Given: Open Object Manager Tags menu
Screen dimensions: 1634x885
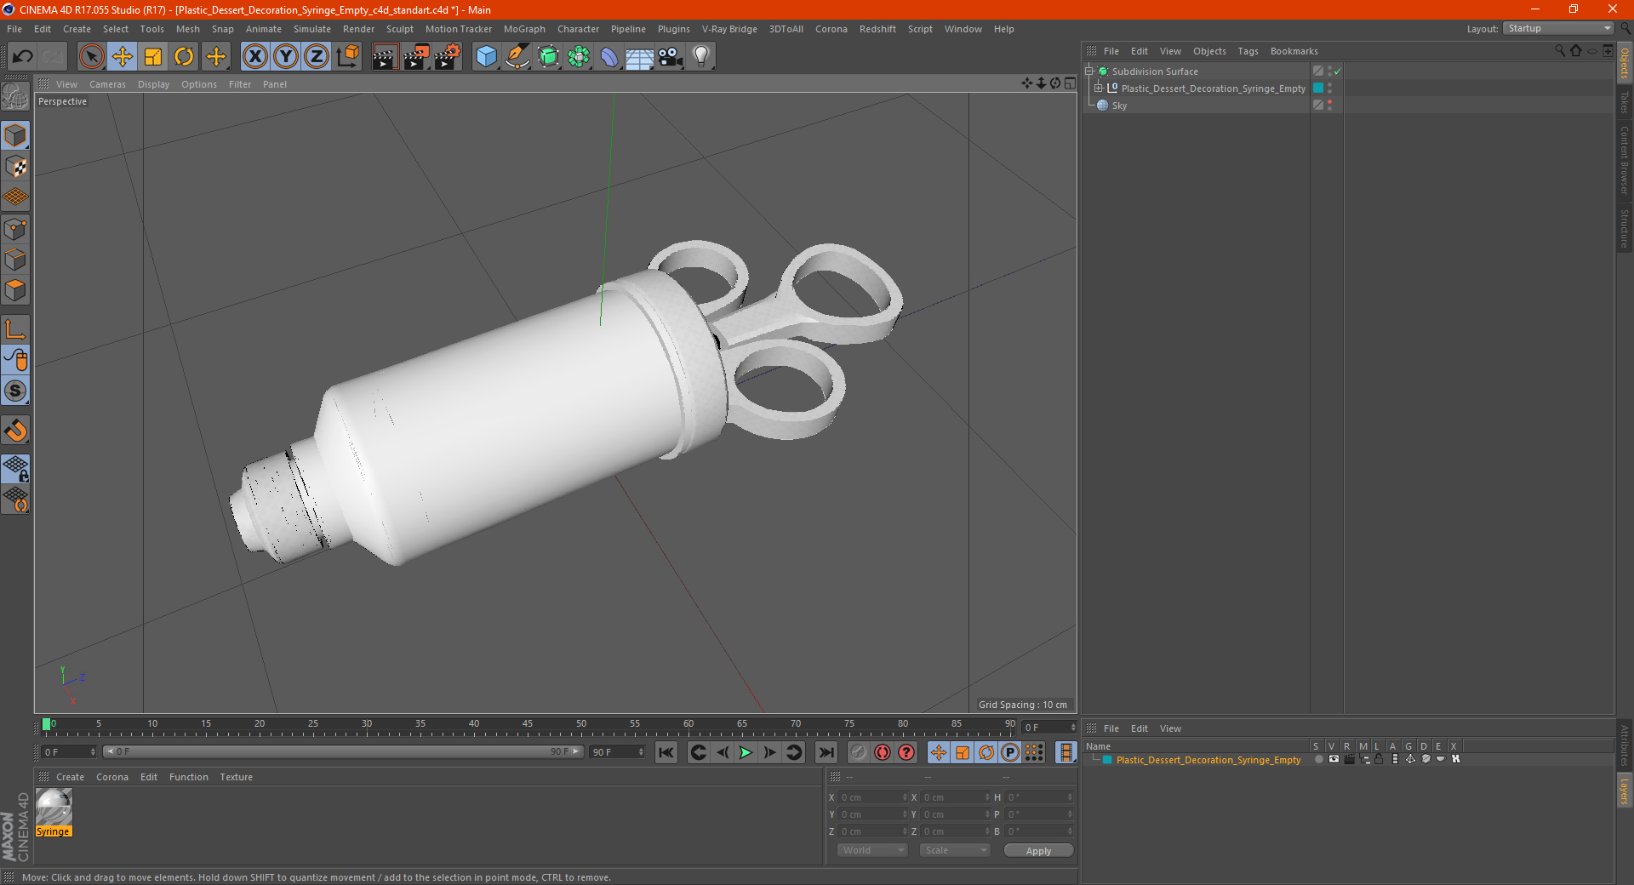Looking at the screenshot, I should click(1248, 51).
